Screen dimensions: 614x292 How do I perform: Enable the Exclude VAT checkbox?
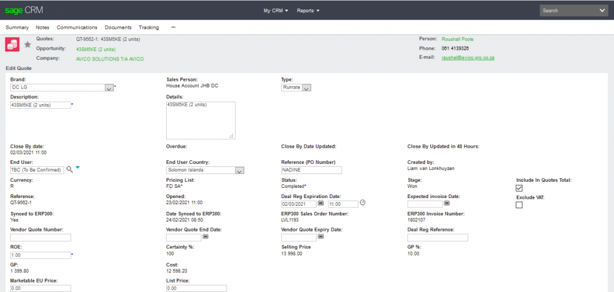(x=519, y=205)
